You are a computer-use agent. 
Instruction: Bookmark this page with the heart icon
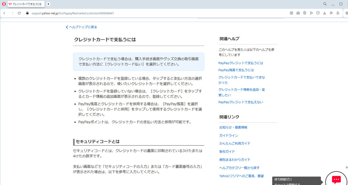click(318, 13)
